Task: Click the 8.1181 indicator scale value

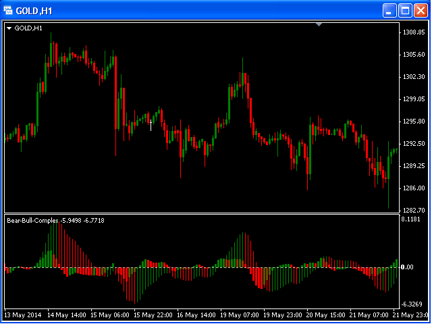Action: (x=411, y=219)
